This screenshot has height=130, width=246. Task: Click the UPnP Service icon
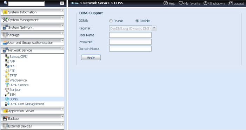tap(7, 85)
